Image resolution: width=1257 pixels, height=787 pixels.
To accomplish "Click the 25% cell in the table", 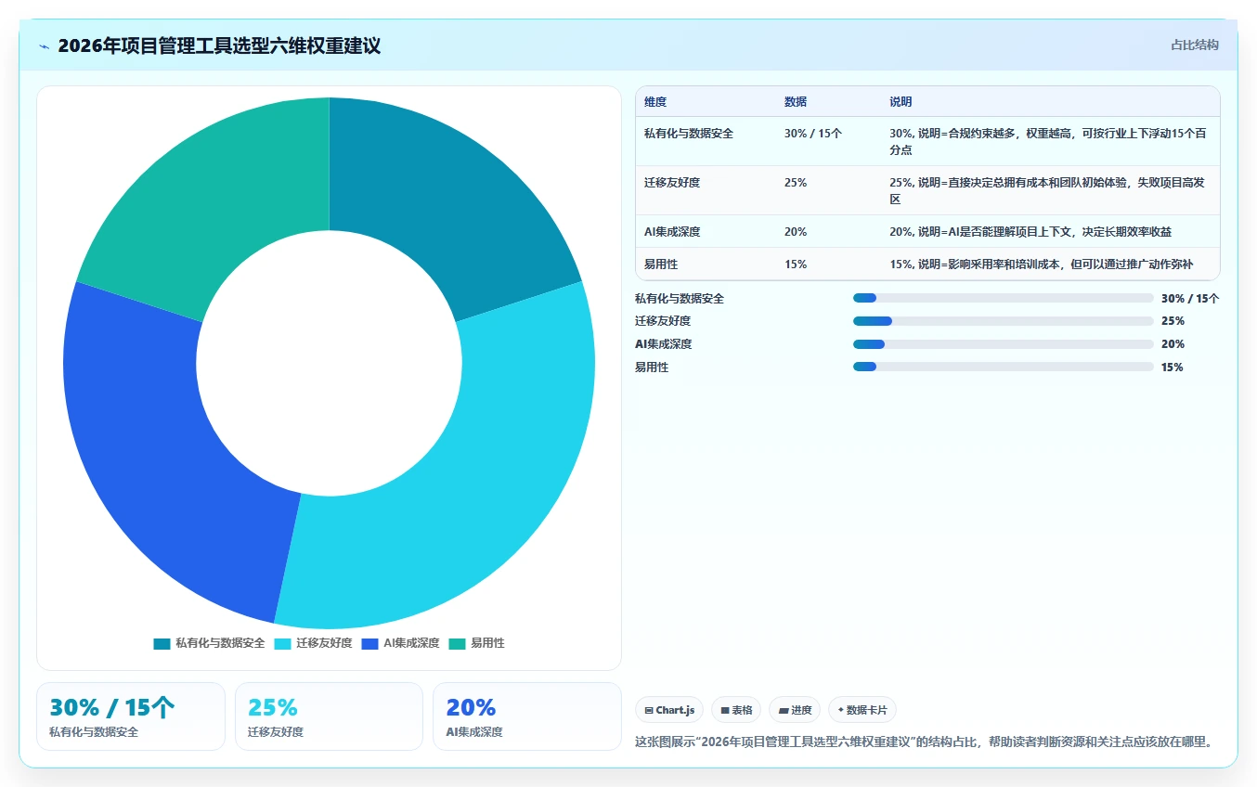I will 796,183.
